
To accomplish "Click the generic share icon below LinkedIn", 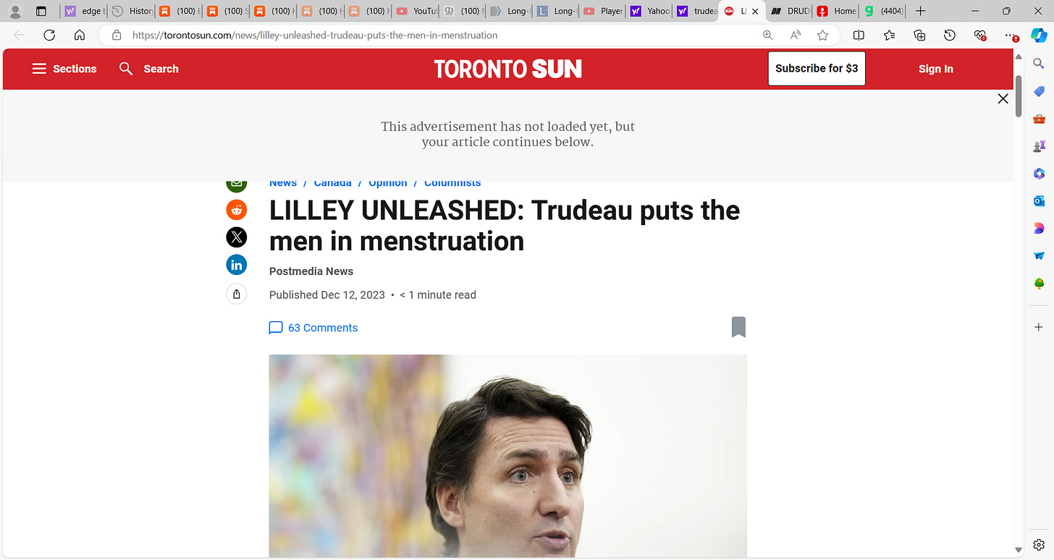I will [x=237, y=294].
